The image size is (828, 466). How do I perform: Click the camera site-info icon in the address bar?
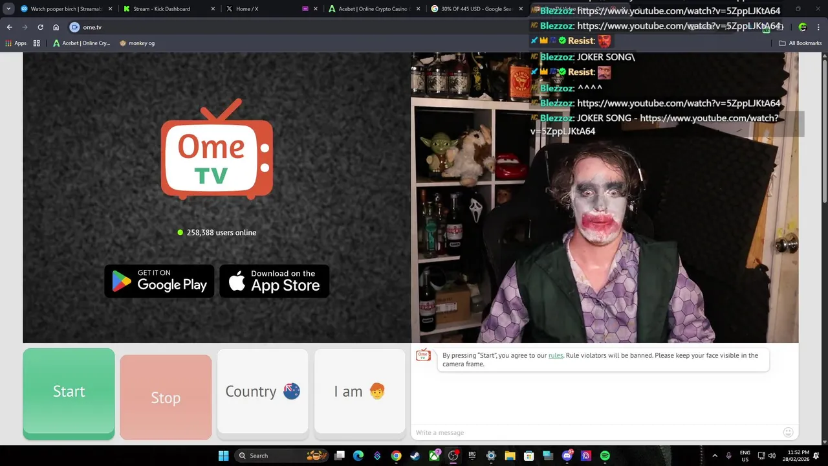pyautogui.click(x=74, y=27)
